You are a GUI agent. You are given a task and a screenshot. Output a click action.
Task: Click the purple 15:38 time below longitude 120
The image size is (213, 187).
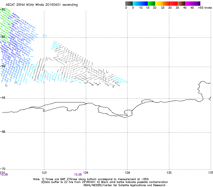click(4, 175)
